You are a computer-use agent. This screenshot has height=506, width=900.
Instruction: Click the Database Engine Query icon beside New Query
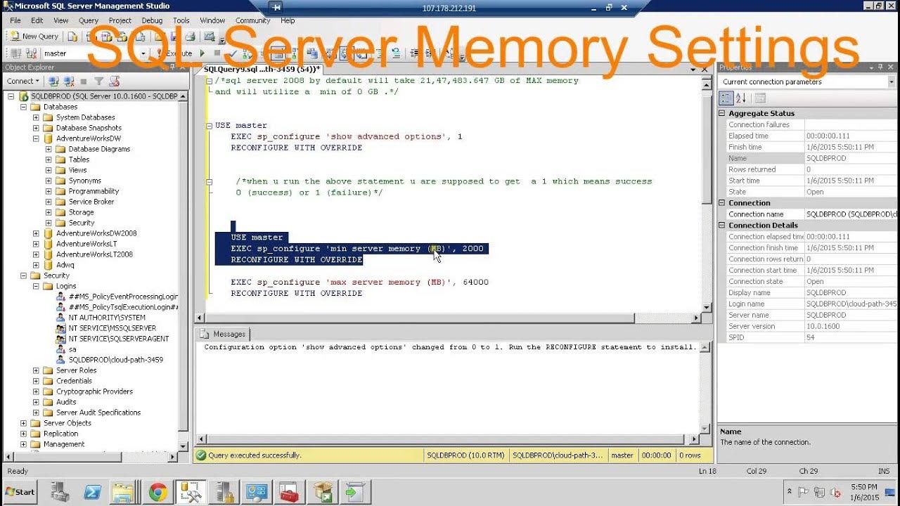[x=72, y=36]
